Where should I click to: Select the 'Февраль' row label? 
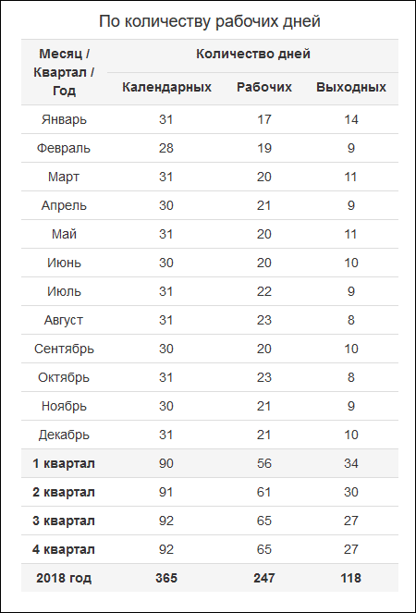click(x=64, y=148)
